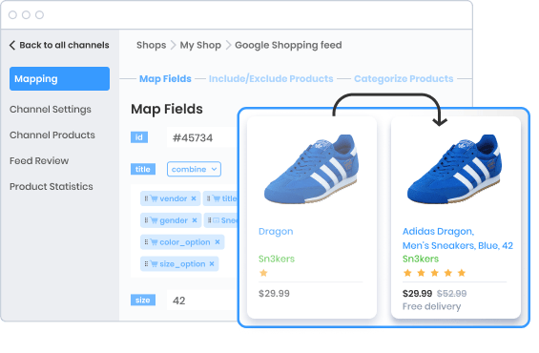
Task: Remove the size_option tag with its x
Action: [212, 264]
